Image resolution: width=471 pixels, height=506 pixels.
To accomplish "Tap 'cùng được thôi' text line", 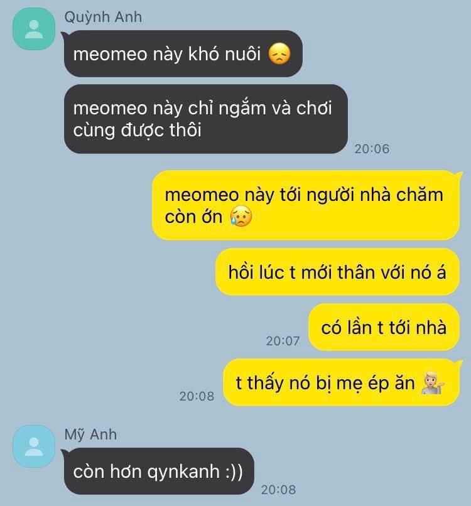I will [x=137, y=131].
